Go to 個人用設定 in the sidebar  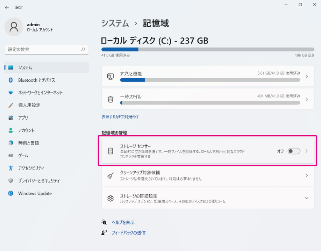[x=29, y=105]
